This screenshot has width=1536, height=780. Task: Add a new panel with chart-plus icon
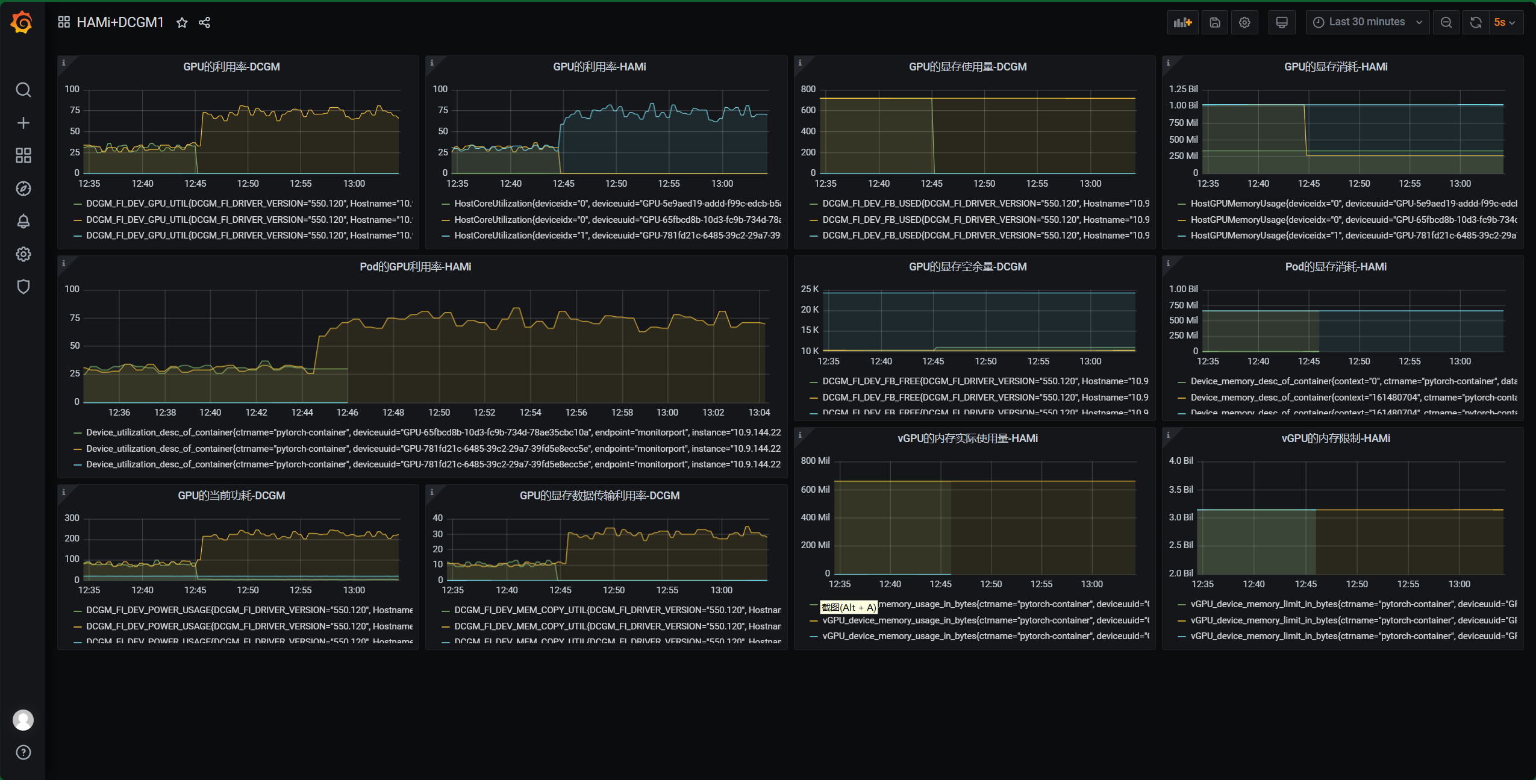coord(1182,22)
